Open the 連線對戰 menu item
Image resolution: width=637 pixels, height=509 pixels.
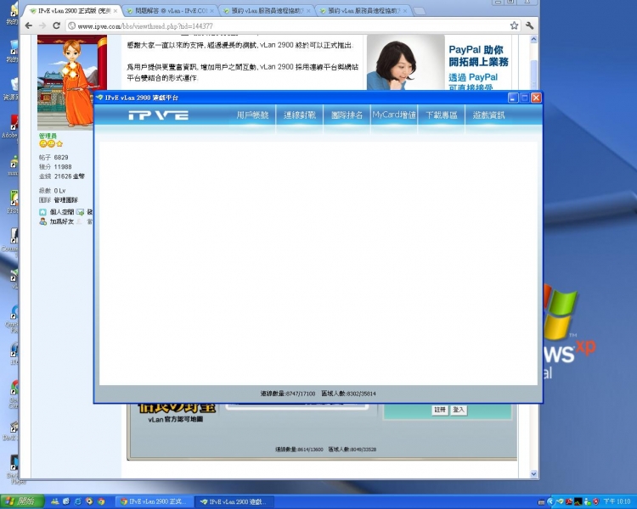(x=300, y=115)
